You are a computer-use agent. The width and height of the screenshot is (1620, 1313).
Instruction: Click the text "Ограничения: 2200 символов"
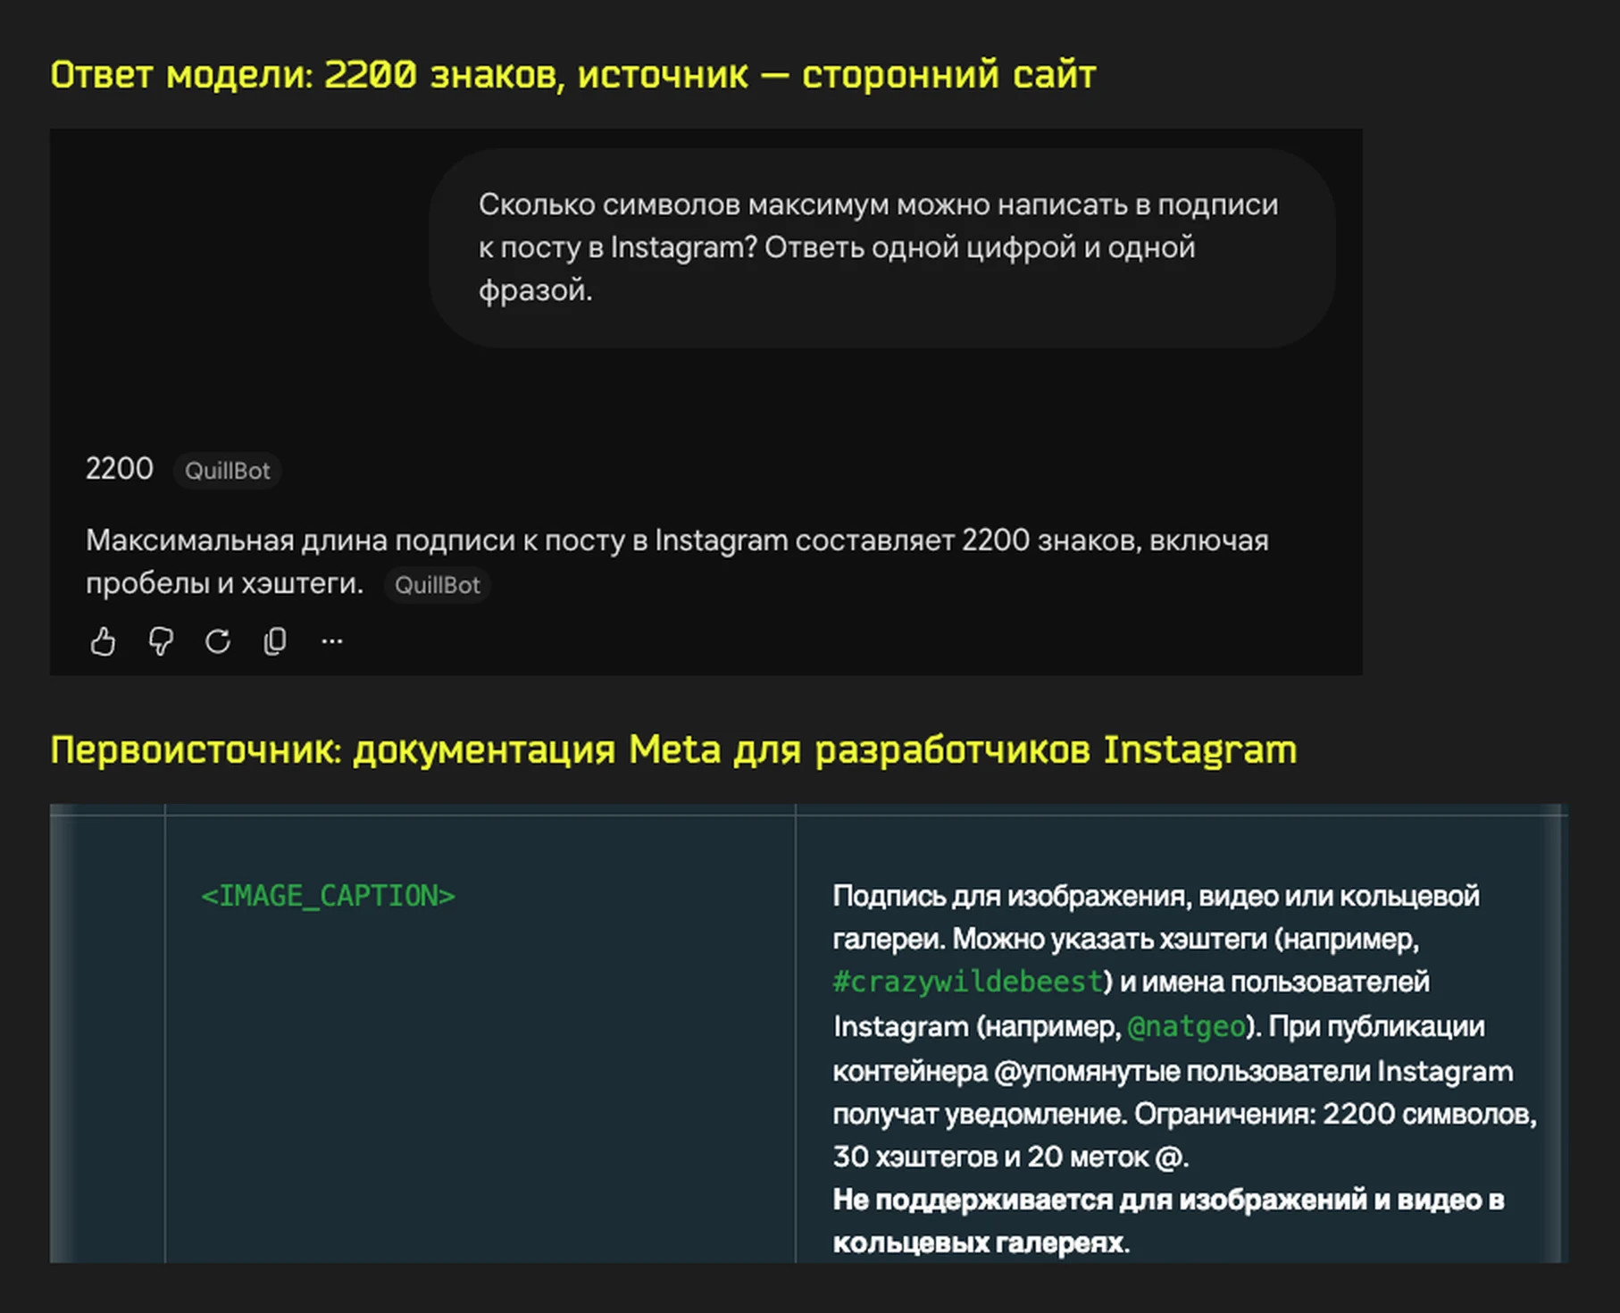[1335, 1114]
